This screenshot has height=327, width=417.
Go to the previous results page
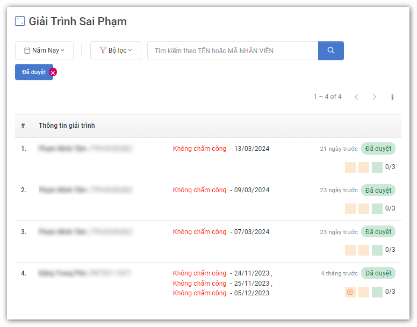point(356,97)
